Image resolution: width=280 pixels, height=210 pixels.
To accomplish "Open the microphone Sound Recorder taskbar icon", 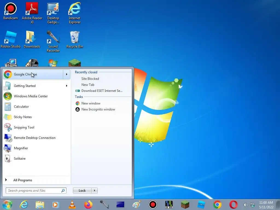I will point(104,205).
